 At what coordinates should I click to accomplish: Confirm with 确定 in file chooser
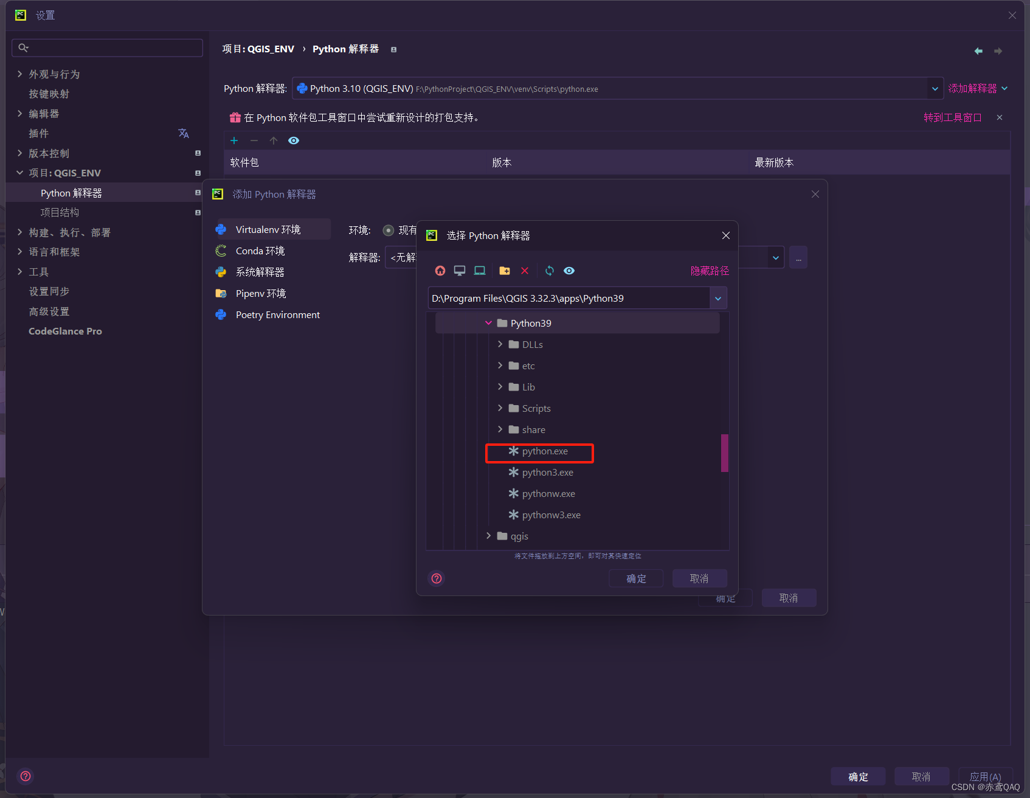tap(636, 578)
